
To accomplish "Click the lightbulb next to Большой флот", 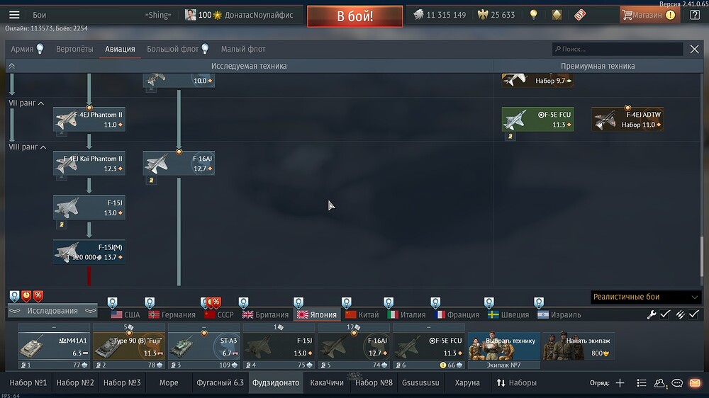I will tap(206, 49).
